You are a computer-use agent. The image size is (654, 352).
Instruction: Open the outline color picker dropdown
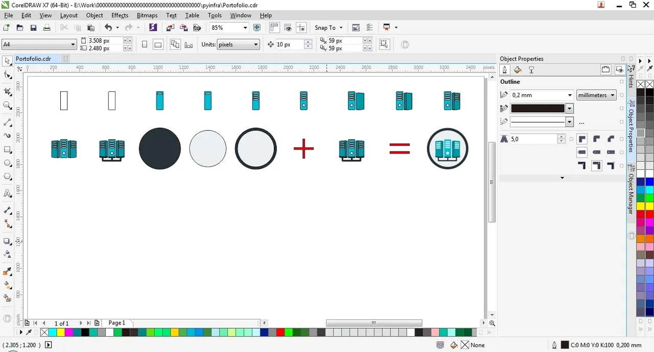tap(570, 108)
